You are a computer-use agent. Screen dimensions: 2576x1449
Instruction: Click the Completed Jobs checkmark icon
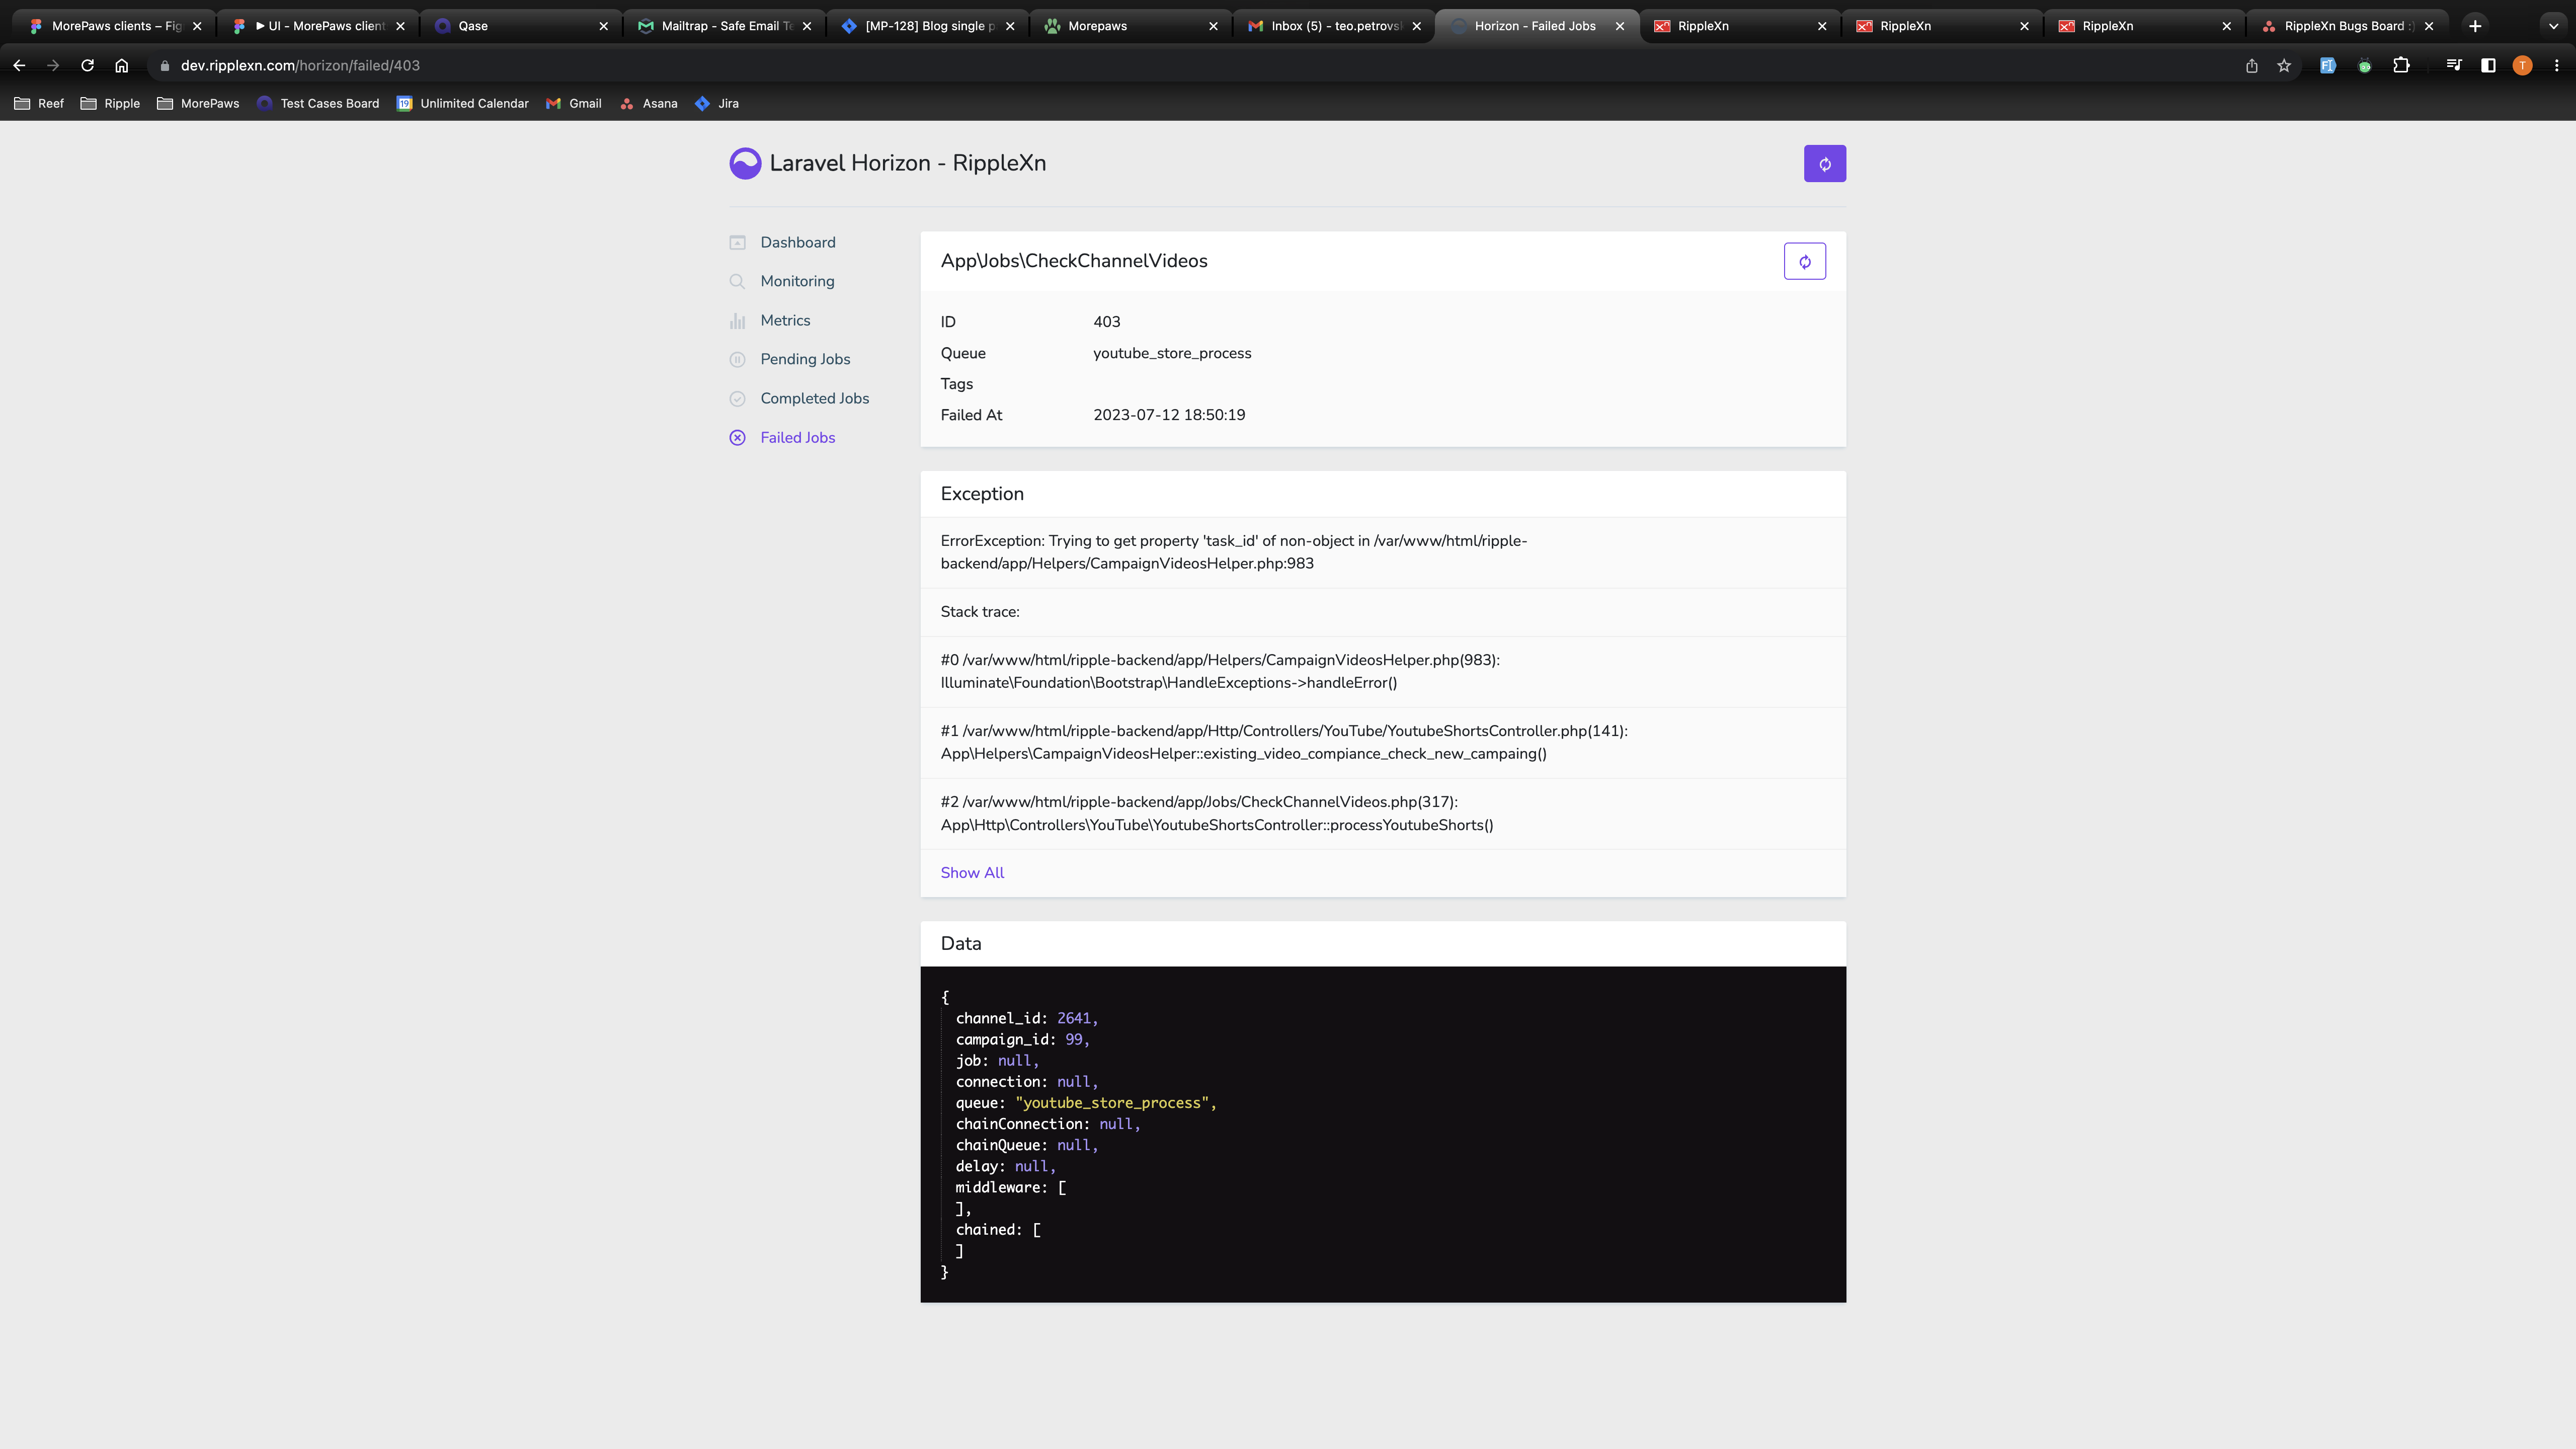pyautogui.click(x=737, y=398)
